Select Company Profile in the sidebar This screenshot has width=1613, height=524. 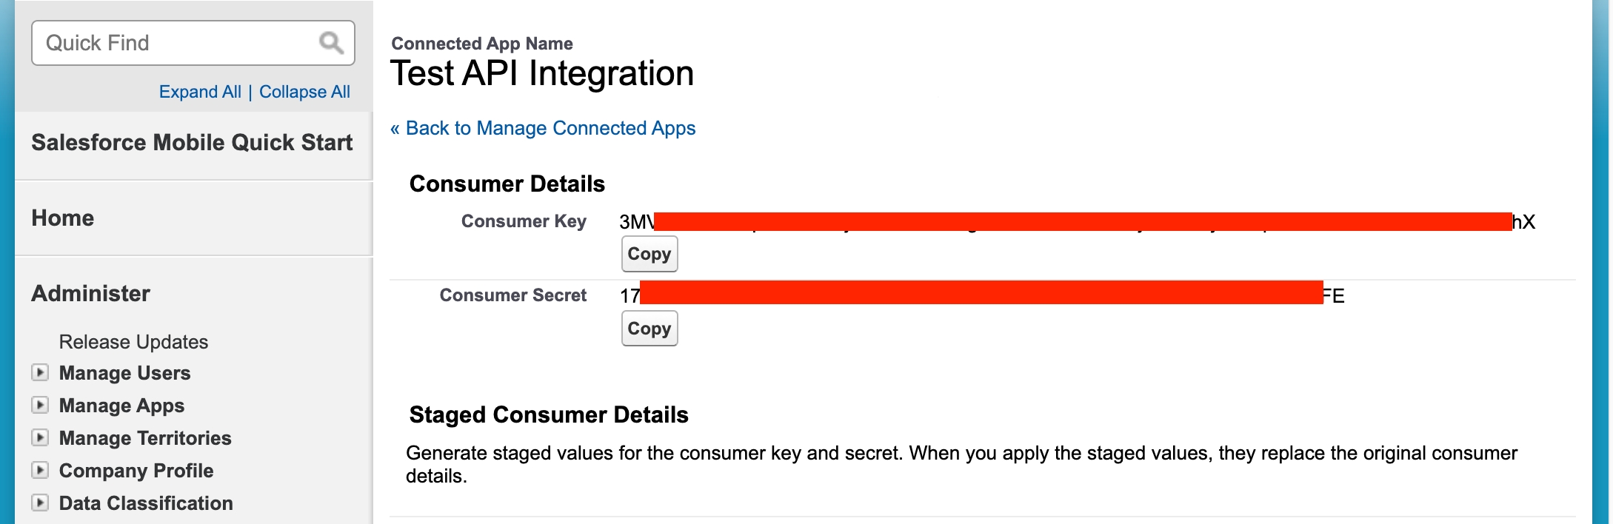[x=136, y=471]
